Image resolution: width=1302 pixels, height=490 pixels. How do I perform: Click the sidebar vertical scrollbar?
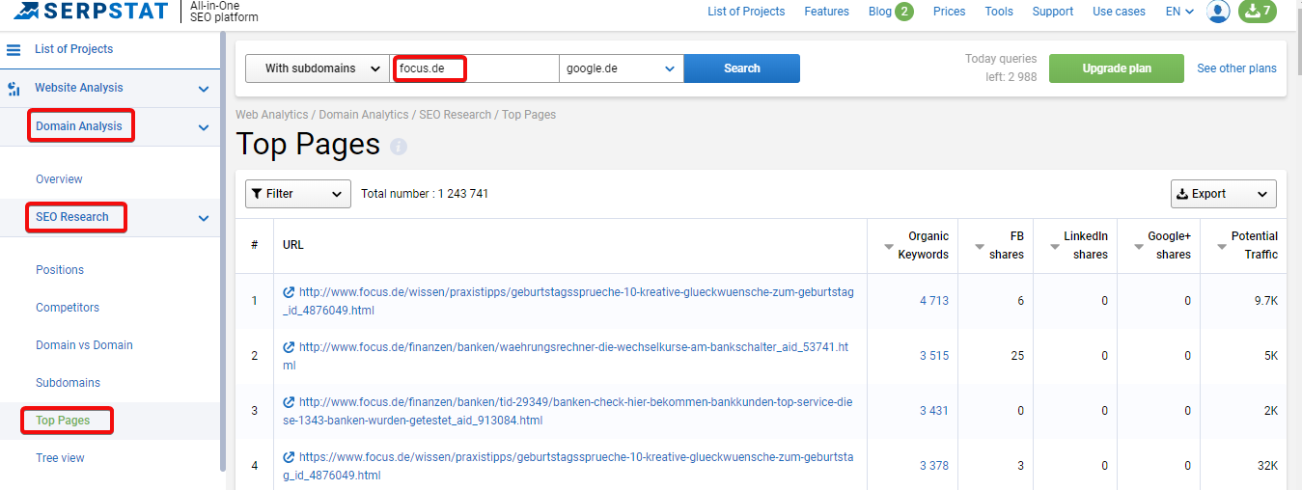coord(223,251)
